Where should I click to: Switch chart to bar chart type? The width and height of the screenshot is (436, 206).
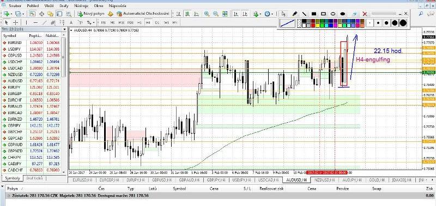pyautogui.click(x=178, y=14)
